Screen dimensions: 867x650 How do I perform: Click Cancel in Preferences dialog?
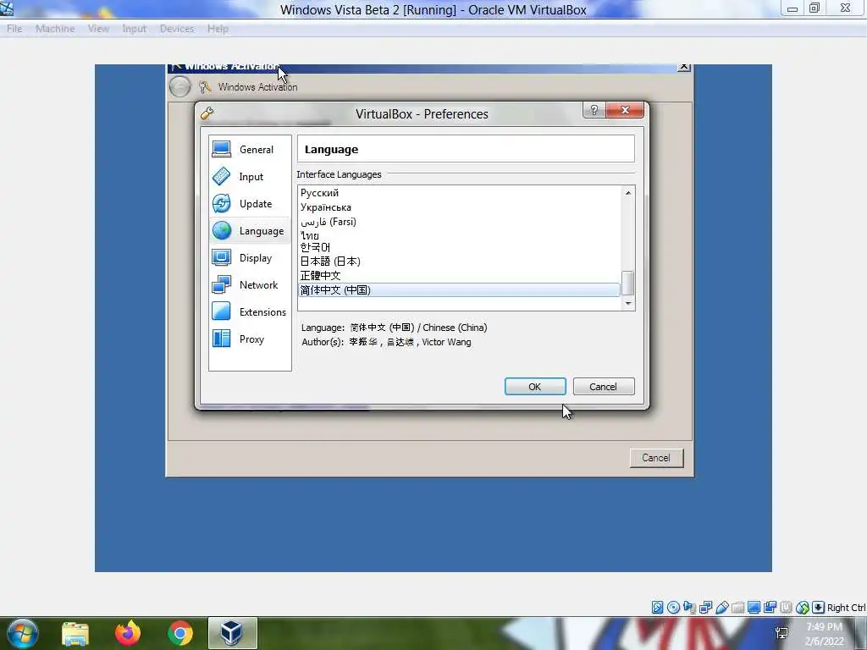[603, 386]
